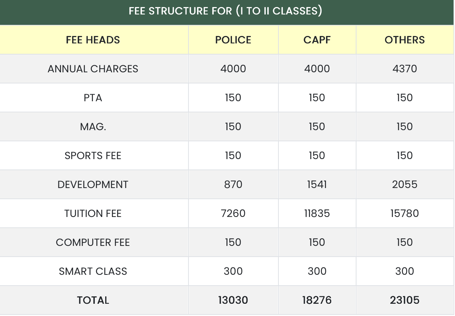The height and width of the screenshot is (316, 455).
Task: Click the SMART CLASS row label
Action: (x=93, y=271)
